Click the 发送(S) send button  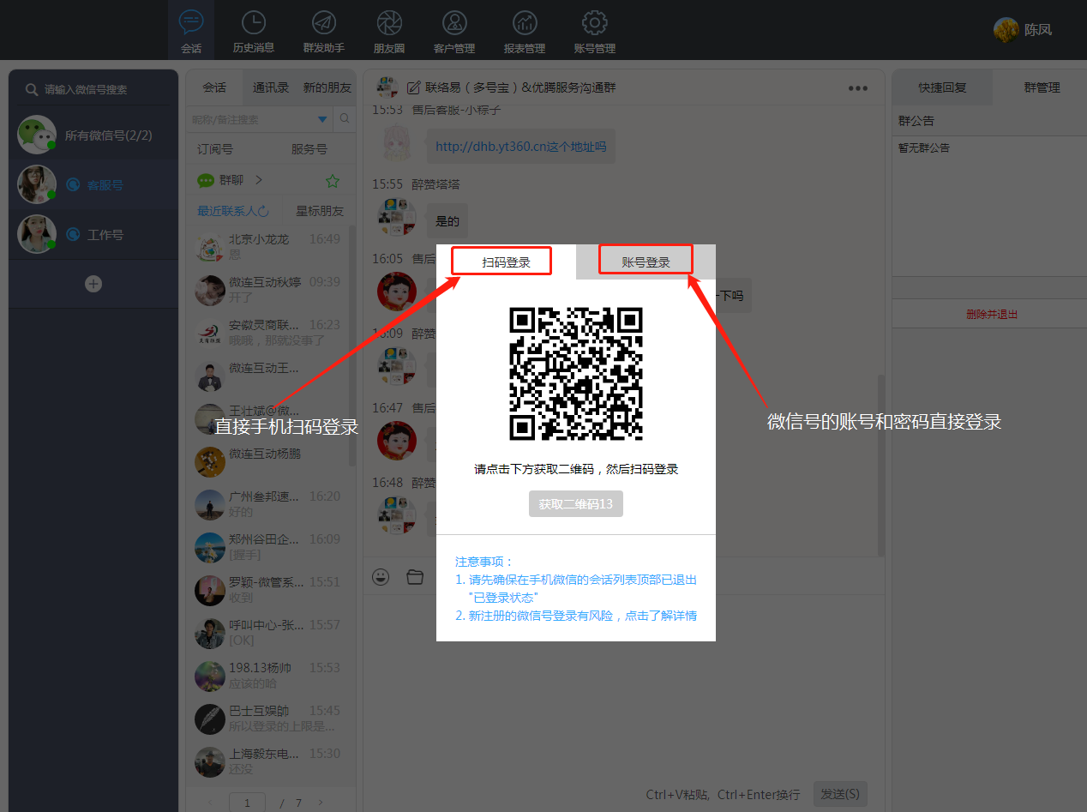840,794
